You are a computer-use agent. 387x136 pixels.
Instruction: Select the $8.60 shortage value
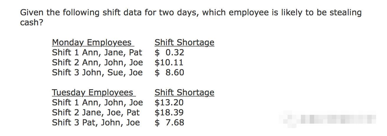coord(170,73)
